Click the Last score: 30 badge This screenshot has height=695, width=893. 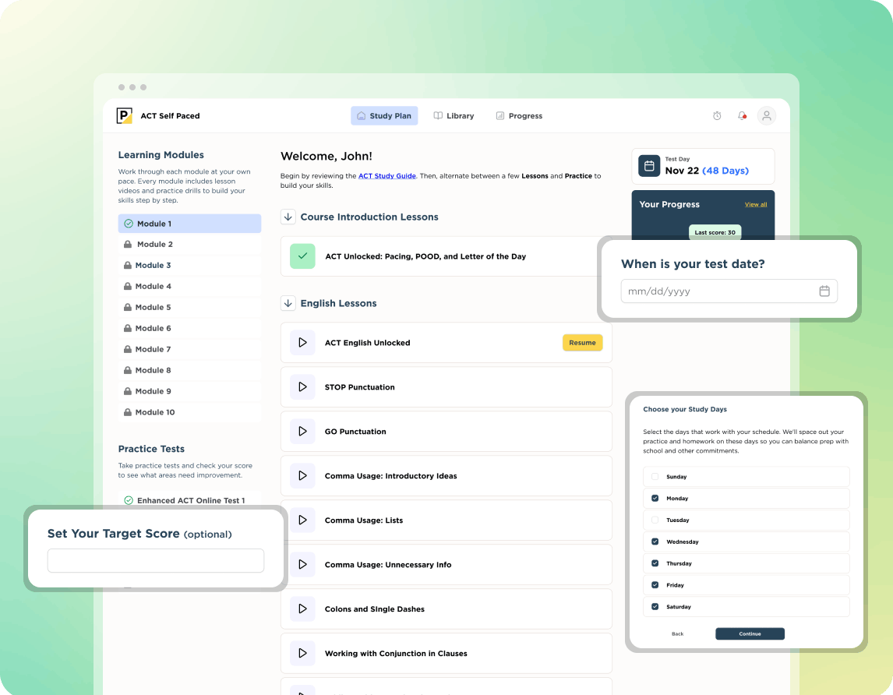coord(715,232)
